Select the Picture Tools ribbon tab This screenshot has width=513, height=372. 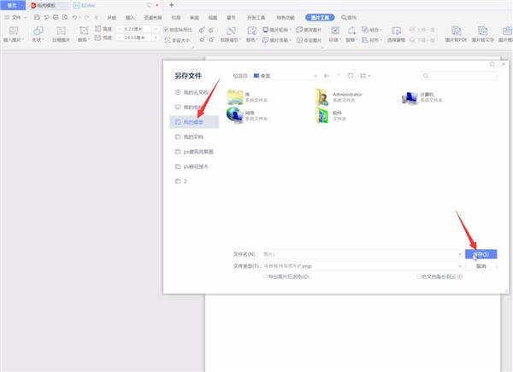click(320, 17)
